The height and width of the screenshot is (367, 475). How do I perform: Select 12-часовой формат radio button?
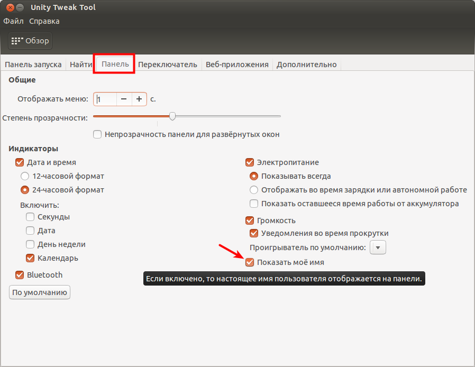pos(24,176)
